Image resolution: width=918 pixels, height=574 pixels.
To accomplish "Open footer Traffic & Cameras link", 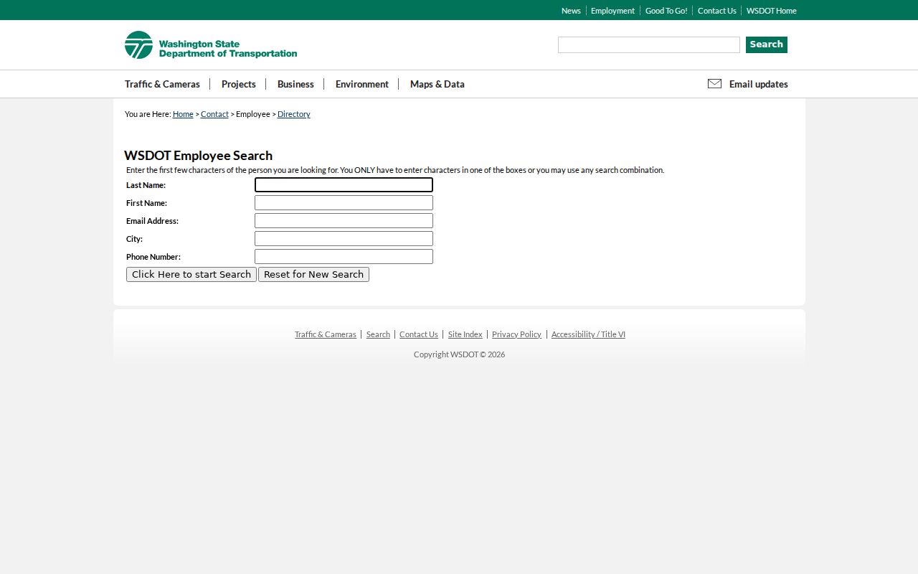I will [x=326, y=334].
